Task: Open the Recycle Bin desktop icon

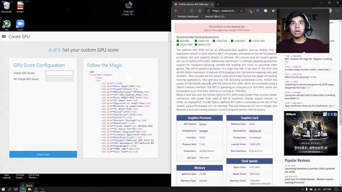Action: [x=6, y=7]
